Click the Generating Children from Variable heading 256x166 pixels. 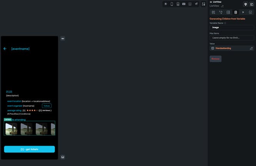[x=227, y=19]
